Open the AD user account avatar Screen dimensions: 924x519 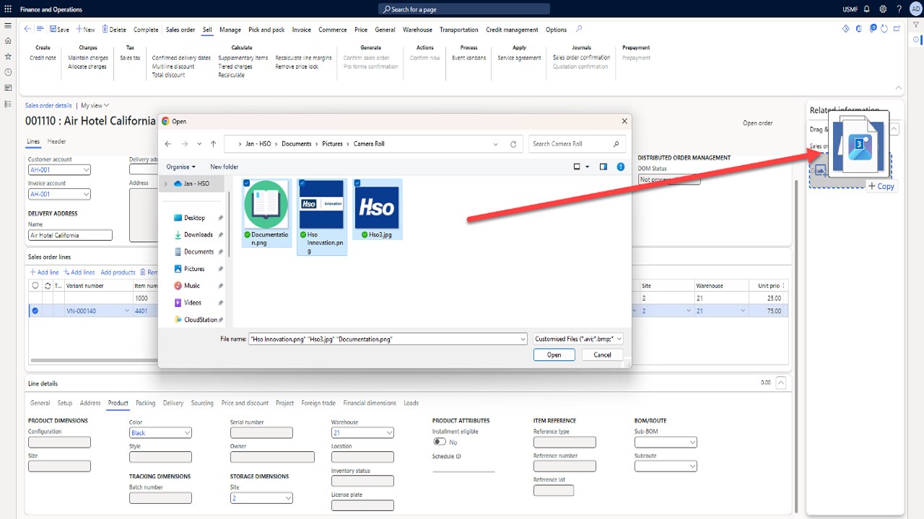click(915, 9)
